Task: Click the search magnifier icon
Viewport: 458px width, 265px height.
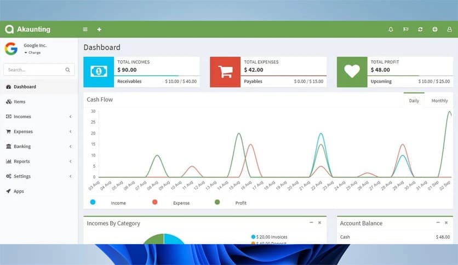Action: point(68,70)
